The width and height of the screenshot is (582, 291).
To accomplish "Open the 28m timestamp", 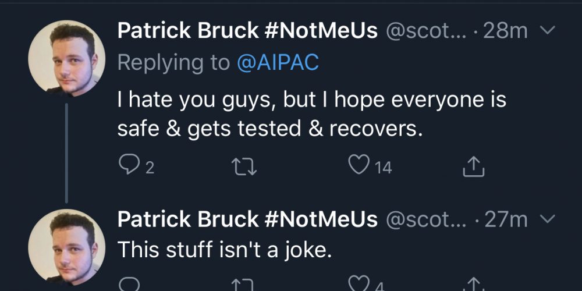I will (x=505, y=31).
